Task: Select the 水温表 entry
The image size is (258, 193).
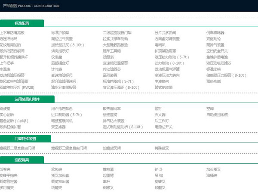Action: pos(5,68)
